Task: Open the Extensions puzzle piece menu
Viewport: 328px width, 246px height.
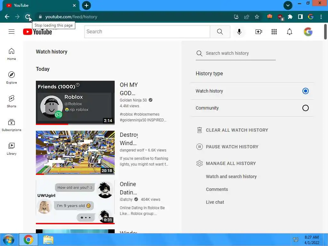Action: point(290,17)
